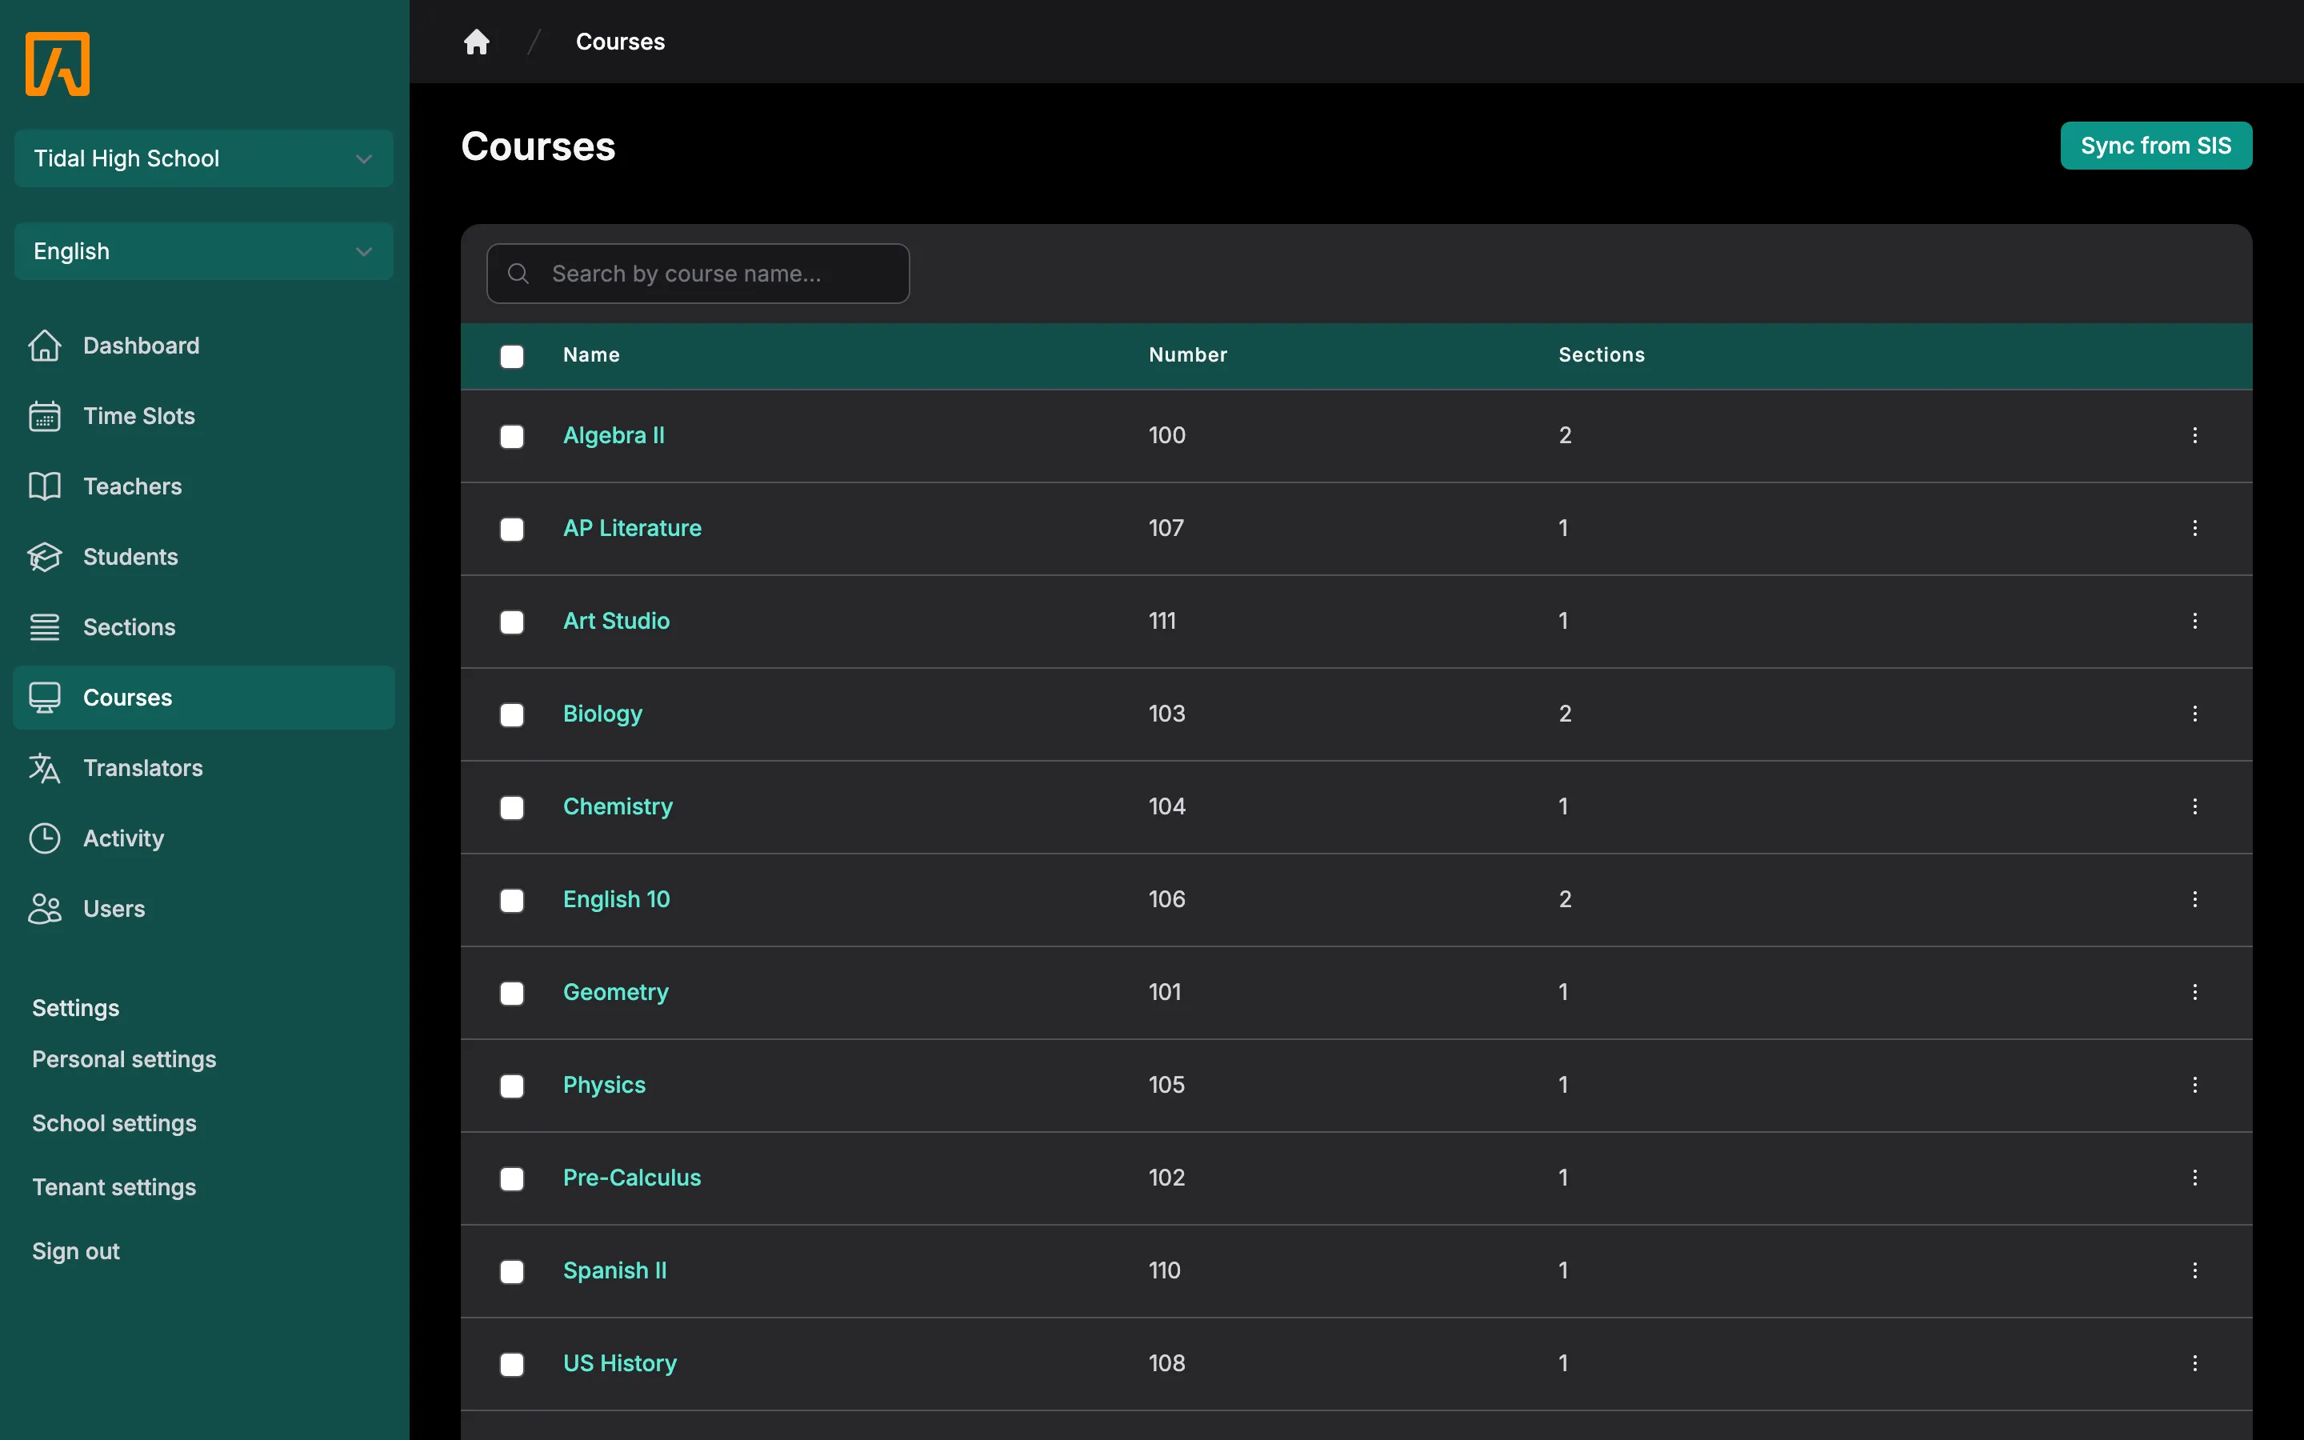Click Sign out in the sidebar

coord(76,1250)
